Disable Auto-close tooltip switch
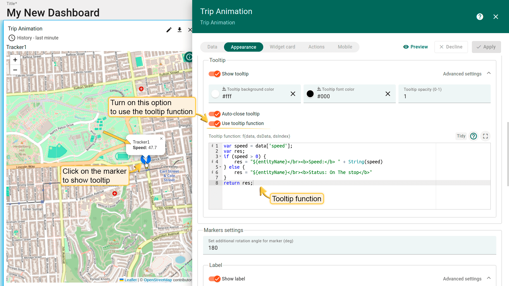 (x=214, y=114)
